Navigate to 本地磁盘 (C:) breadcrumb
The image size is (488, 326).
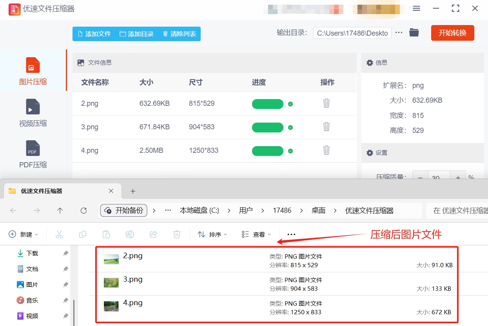click(x=200, y=210)
